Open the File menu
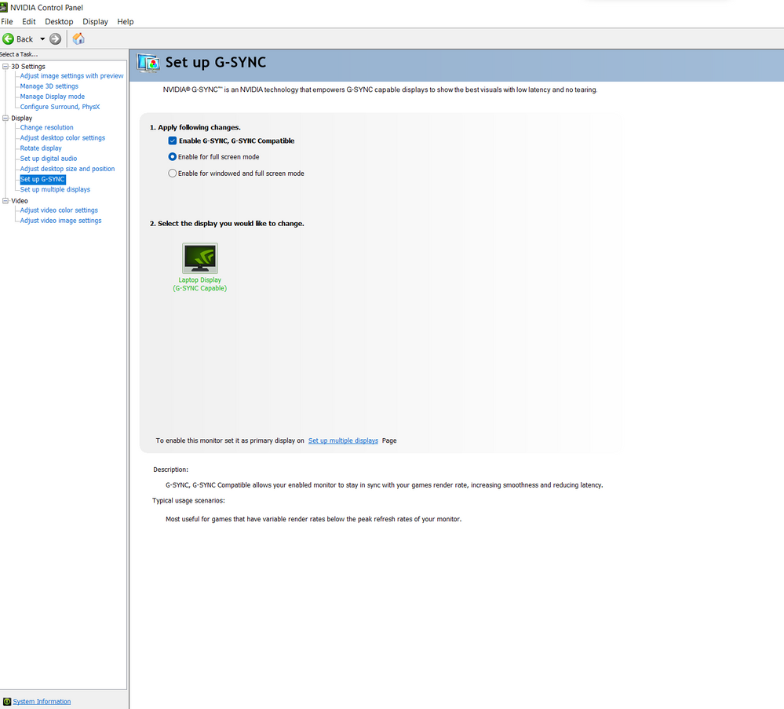The width and height of the screenshot is (784, 709). pyautogui.click(x=7, y=21)
